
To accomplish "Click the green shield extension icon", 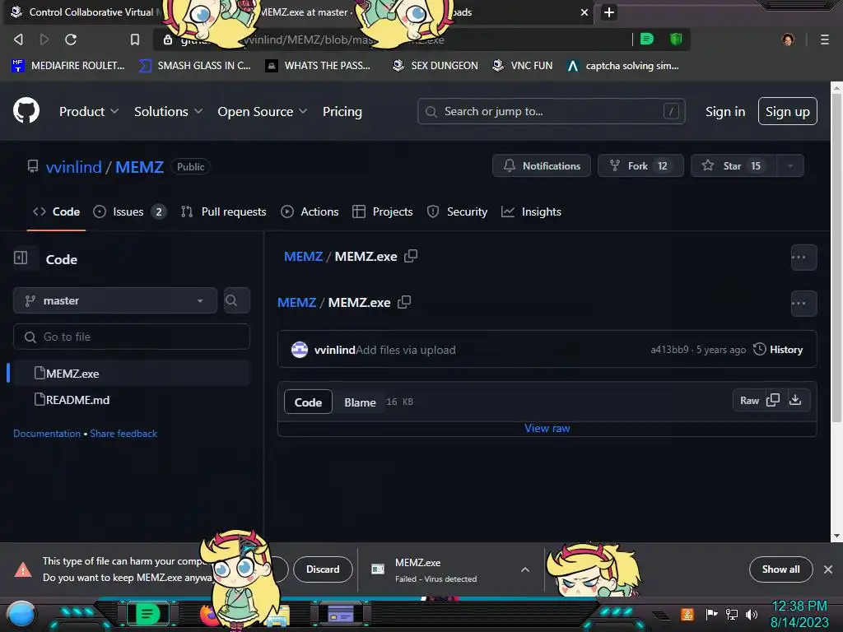I will [676, 39].
